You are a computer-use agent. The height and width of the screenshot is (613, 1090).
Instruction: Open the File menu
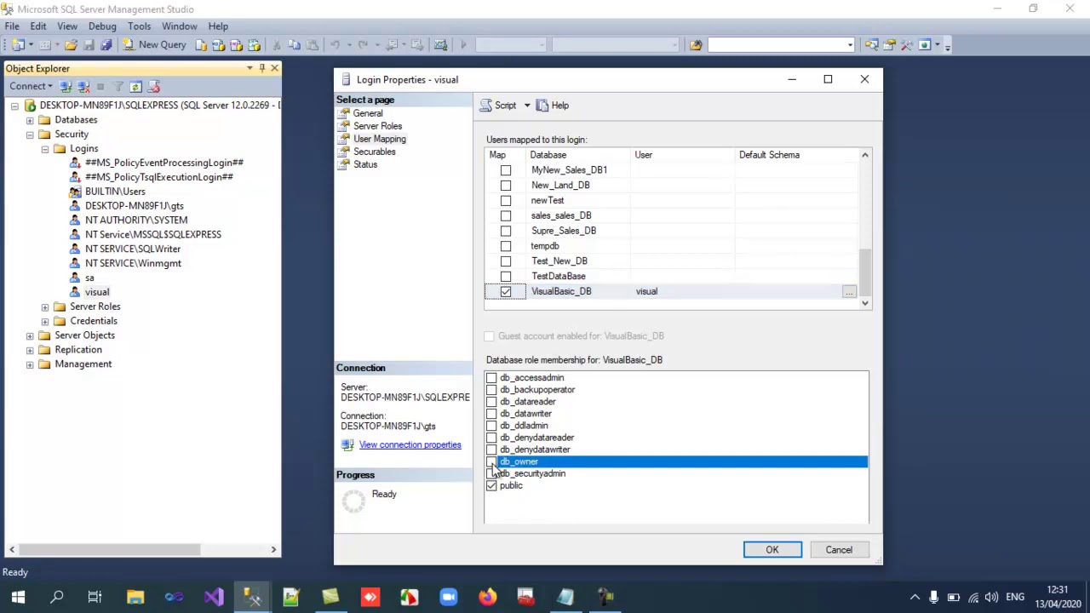pyautogui.click(x=12, y=26)
